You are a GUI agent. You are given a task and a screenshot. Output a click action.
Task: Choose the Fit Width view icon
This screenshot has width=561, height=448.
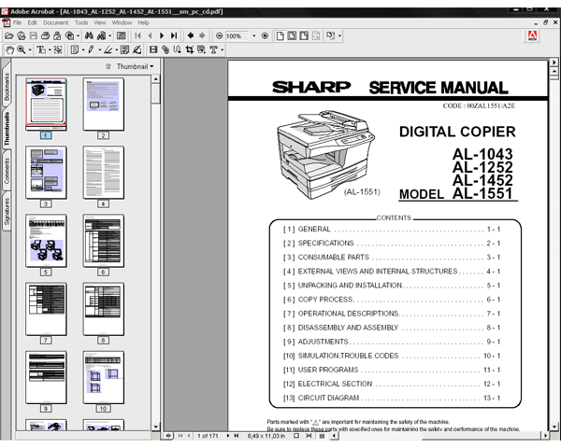coord(304,35)
